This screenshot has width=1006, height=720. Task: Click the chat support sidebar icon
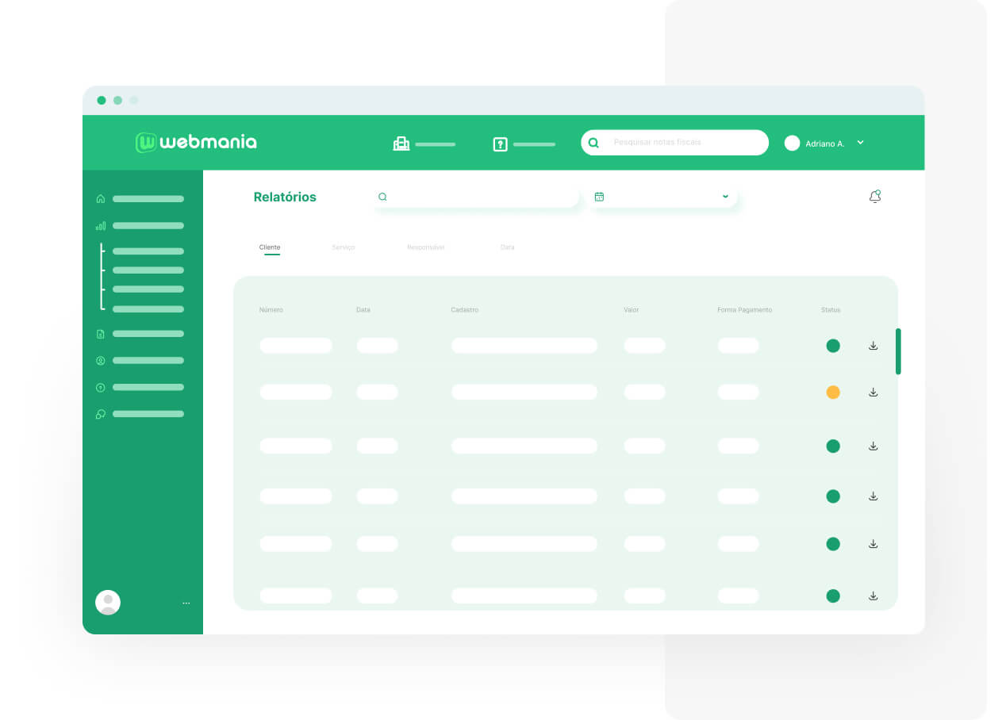point(100,414)
